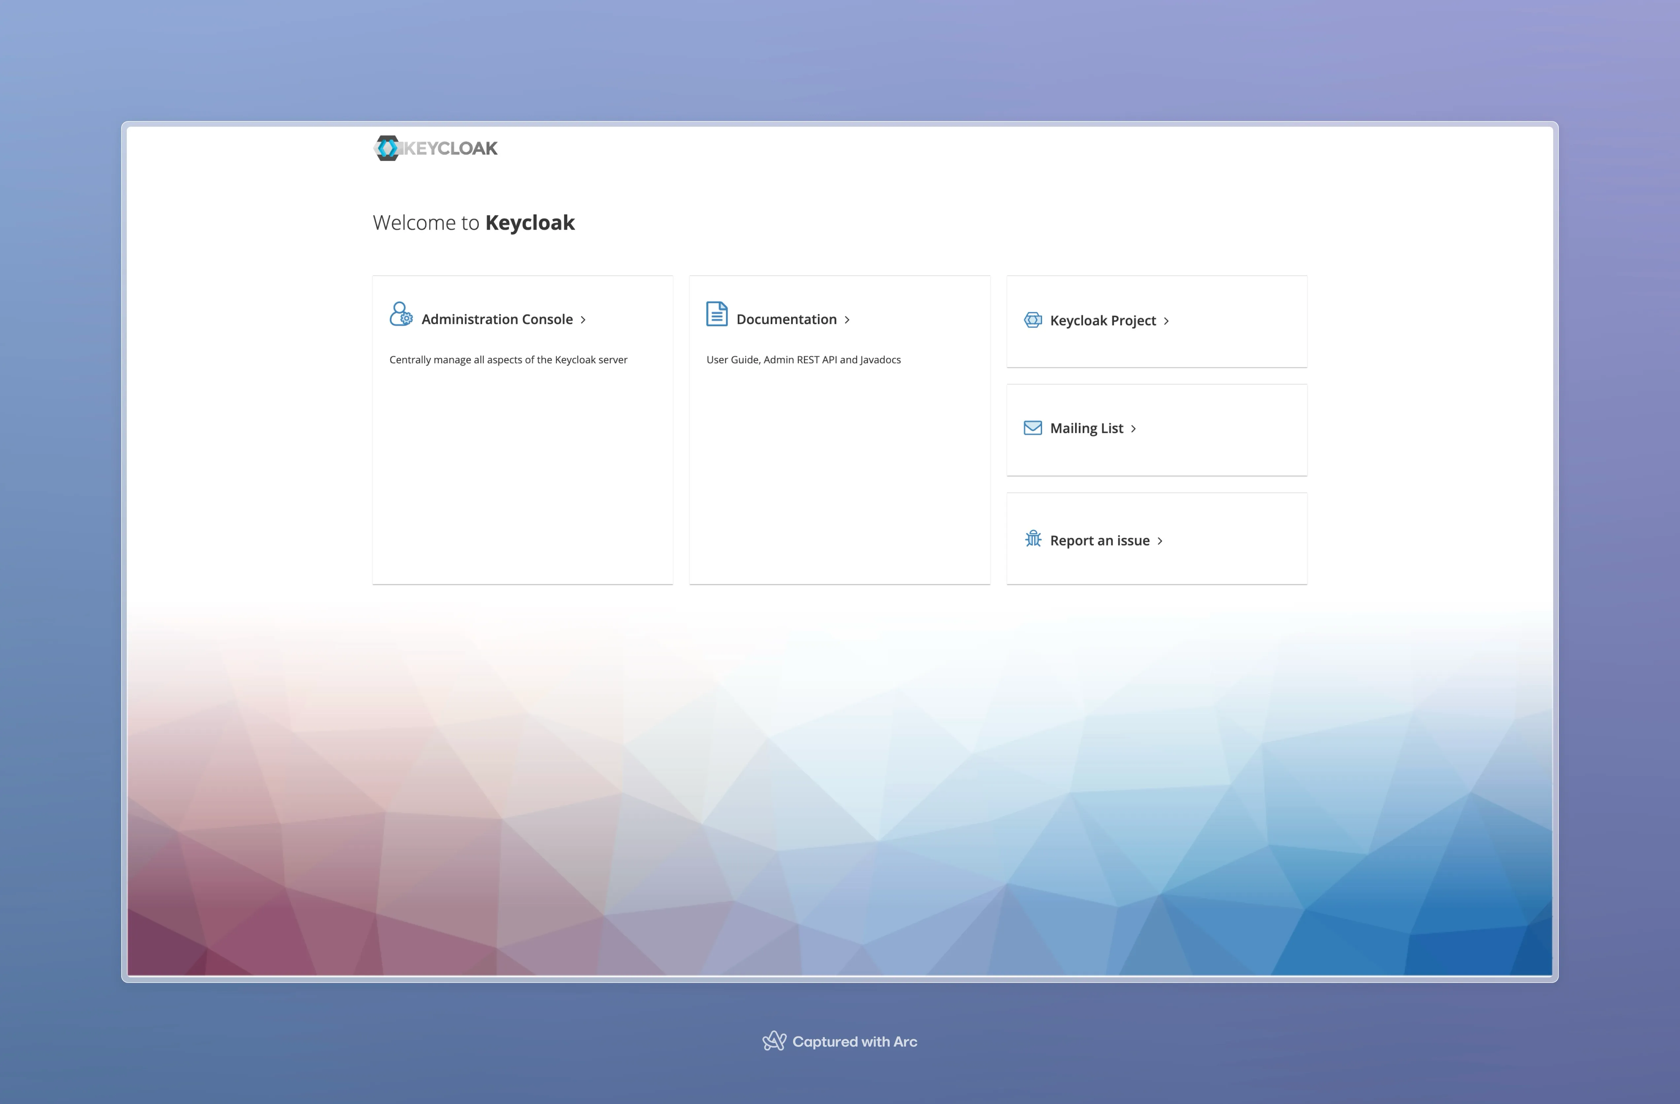
Task: Click the Report an issue bug icon
Action: click(x=1033, y=540)
